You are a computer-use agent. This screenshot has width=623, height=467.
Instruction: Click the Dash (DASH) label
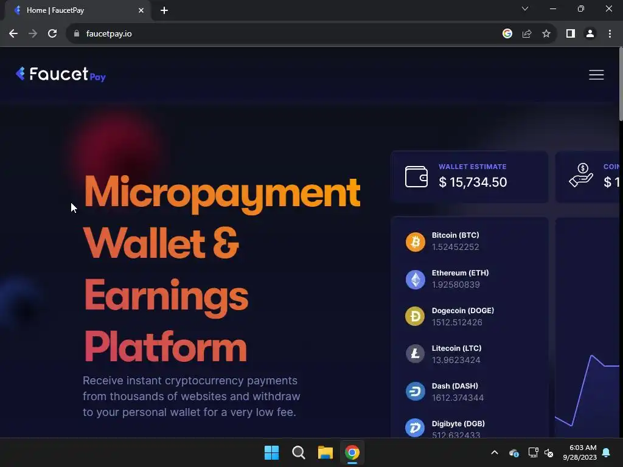(x=455, y=386)
